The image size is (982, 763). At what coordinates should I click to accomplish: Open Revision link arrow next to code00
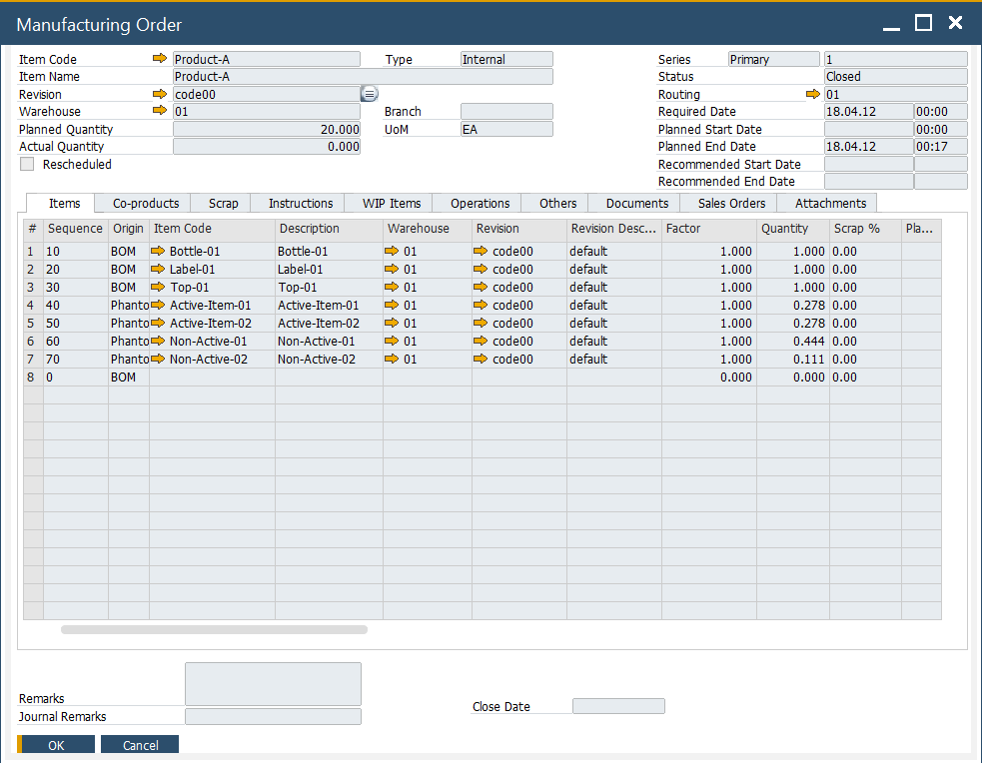pyautogui.click(x=160, y=94)
